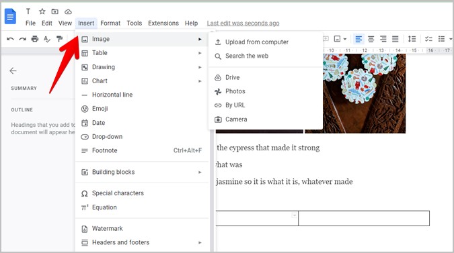Move document using folder icon

point(54,11)
